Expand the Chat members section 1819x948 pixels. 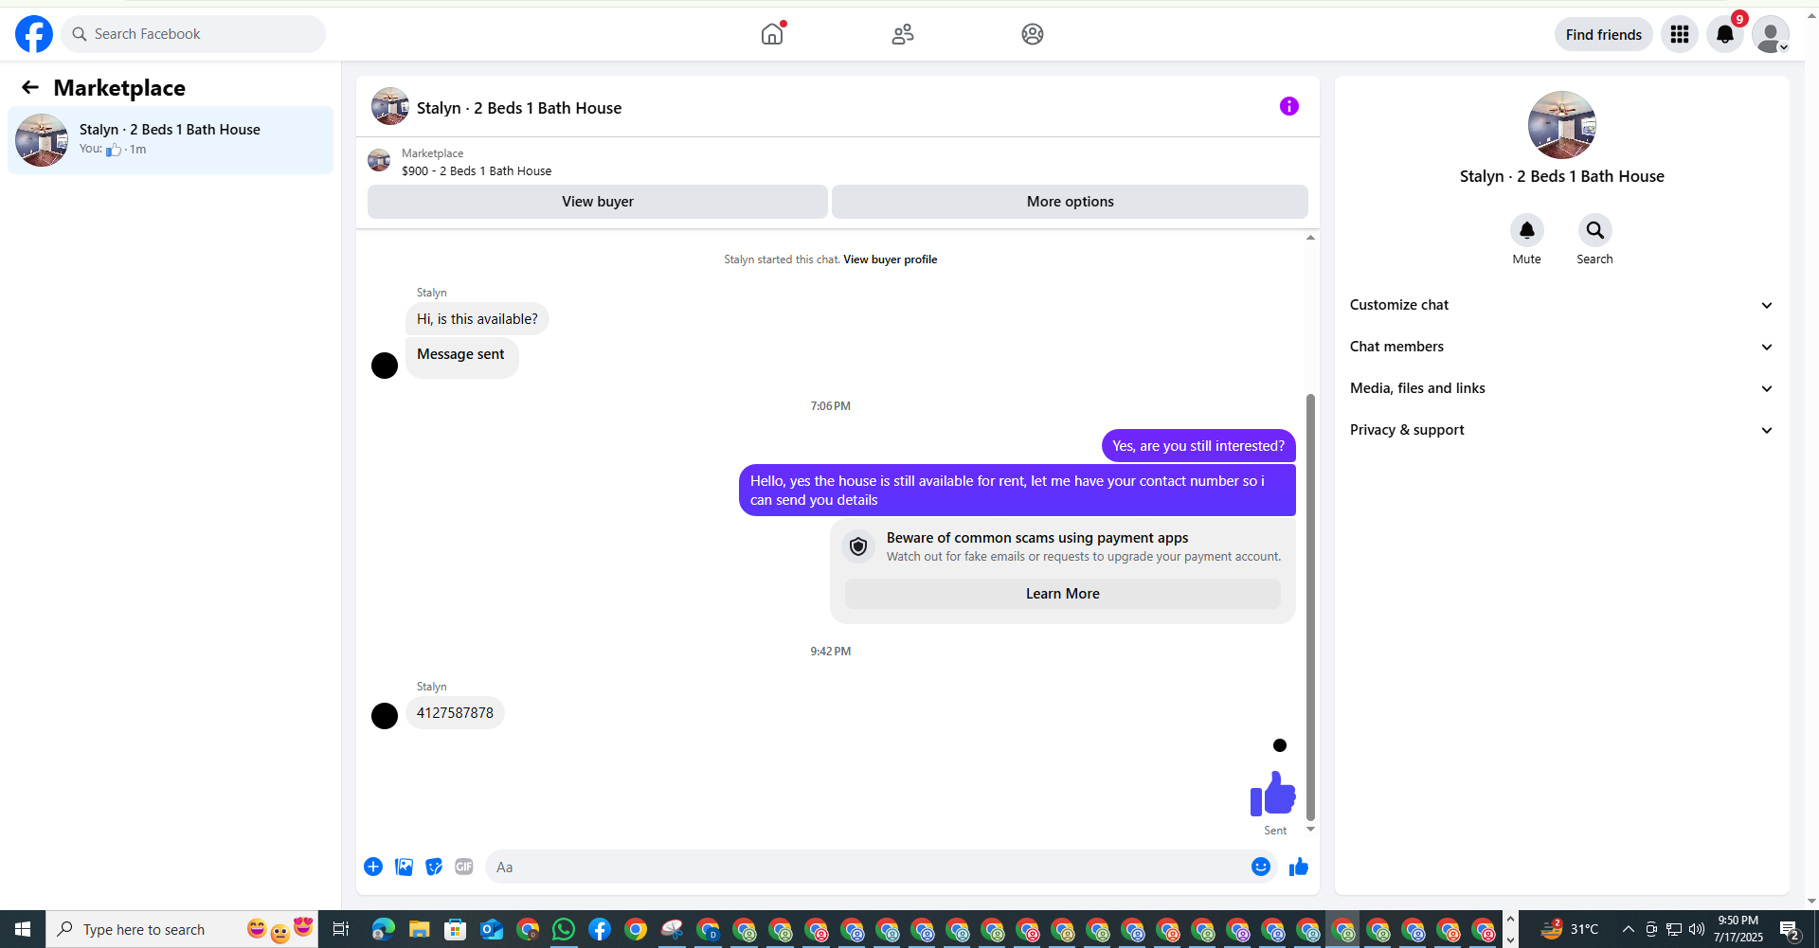tap(1562, 347)
